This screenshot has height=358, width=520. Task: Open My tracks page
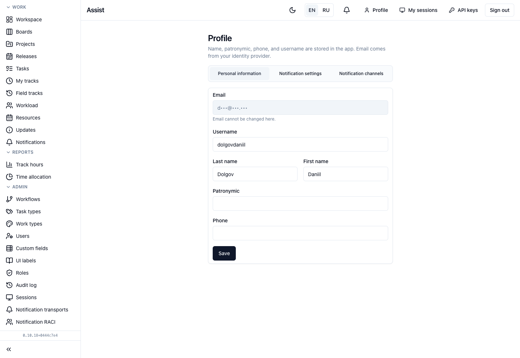(x=40, y=81)
